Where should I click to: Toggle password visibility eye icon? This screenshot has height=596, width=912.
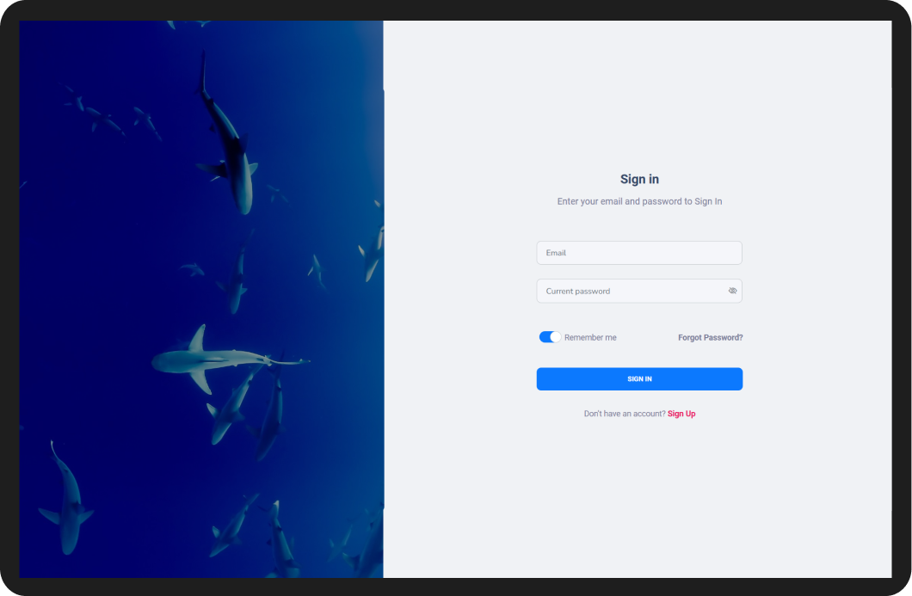pyautogui.click(x=732, y=291)
